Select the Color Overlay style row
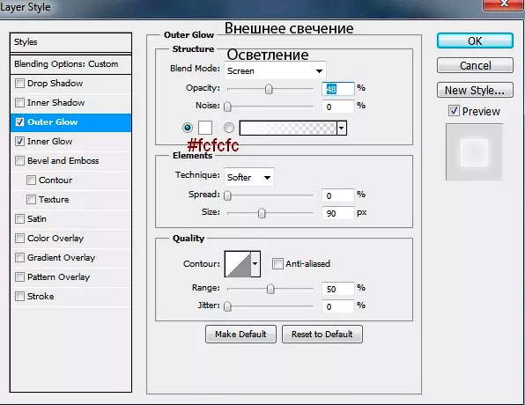Viewport: 525px width, 405px height. click(x=71, y=239)
